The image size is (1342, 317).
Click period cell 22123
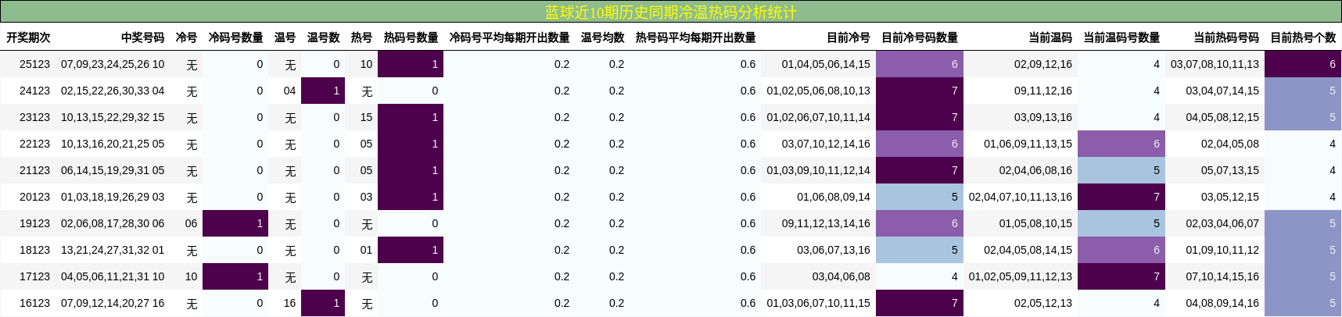click(34, 144)
